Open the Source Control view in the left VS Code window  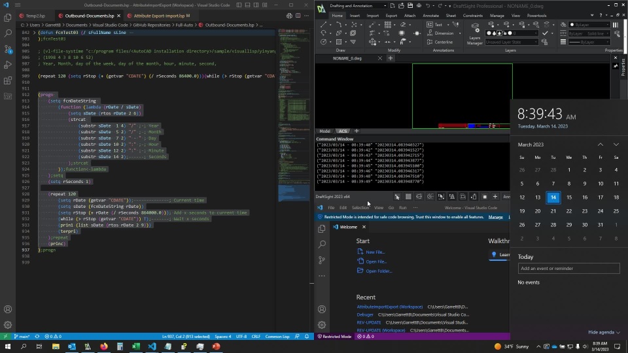click(x=8, y=49)
